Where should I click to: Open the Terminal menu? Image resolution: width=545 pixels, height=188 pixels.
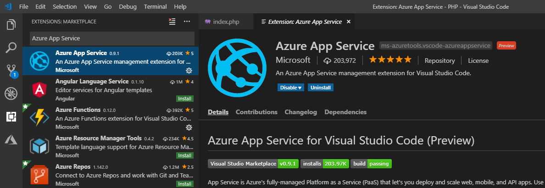[155, 6]
